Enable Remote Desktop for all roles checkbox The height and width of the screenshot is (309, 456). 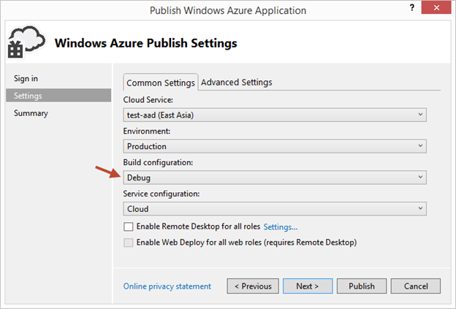(x=129, y=226)
